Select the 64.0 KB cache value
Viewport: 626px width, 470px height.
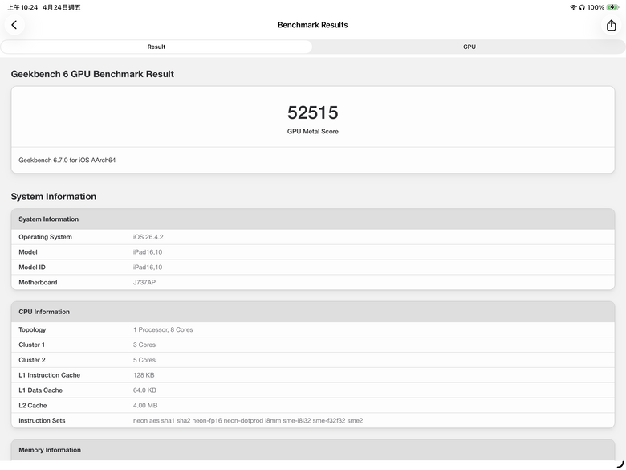(144, 390)
